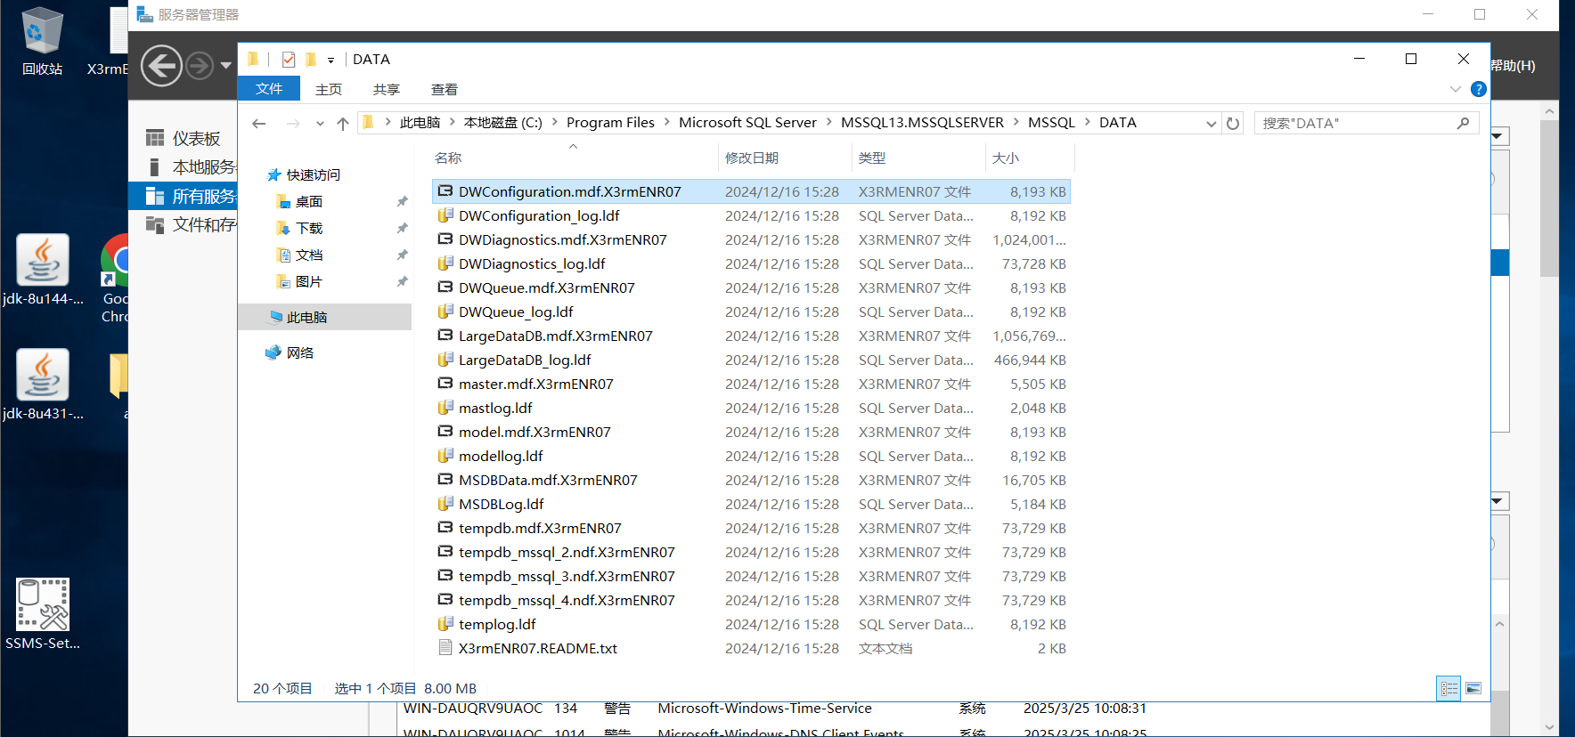Click the icon of MSDBLog.ldf
Image resolution: width=1575 pixels, height=737 pixels.
pyautogui.click(x=445, y=504)
